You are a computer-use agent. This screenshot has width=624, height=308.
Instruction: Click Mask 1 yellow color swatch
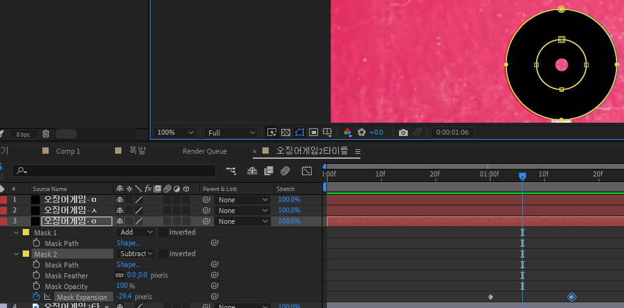point(26,232)
